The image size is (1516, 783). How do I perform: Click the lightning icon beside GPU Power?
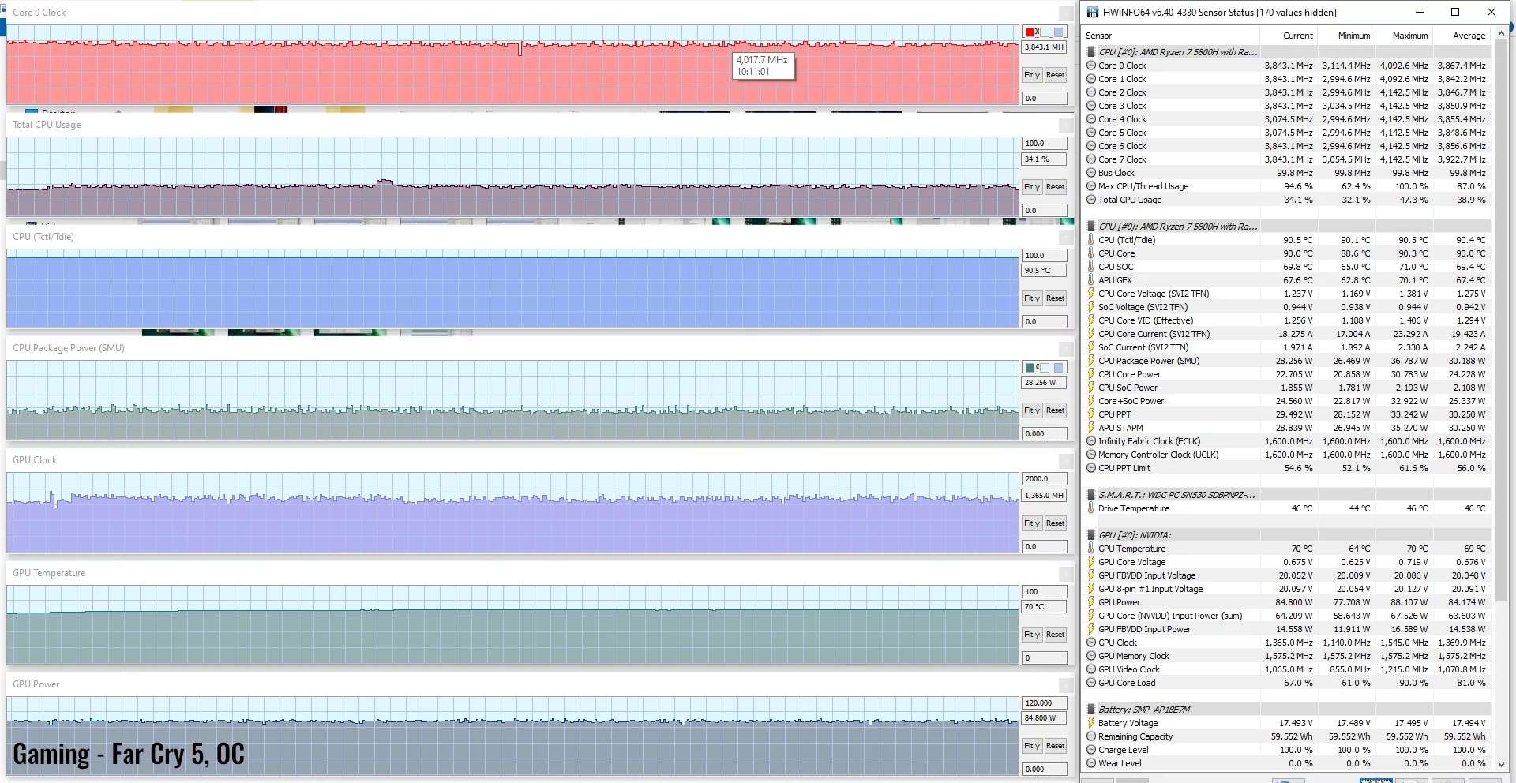click(1091, 603)
